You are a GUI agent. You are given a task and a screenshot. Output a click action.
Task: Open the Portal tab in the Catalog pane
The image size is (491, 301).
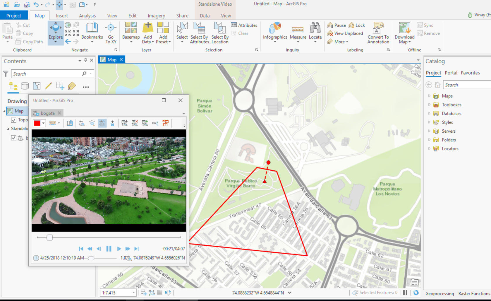click(451, 73)
